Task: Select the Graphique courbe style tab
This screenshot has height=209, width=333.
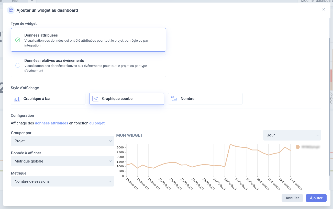Action: click(x=127, y=99)
